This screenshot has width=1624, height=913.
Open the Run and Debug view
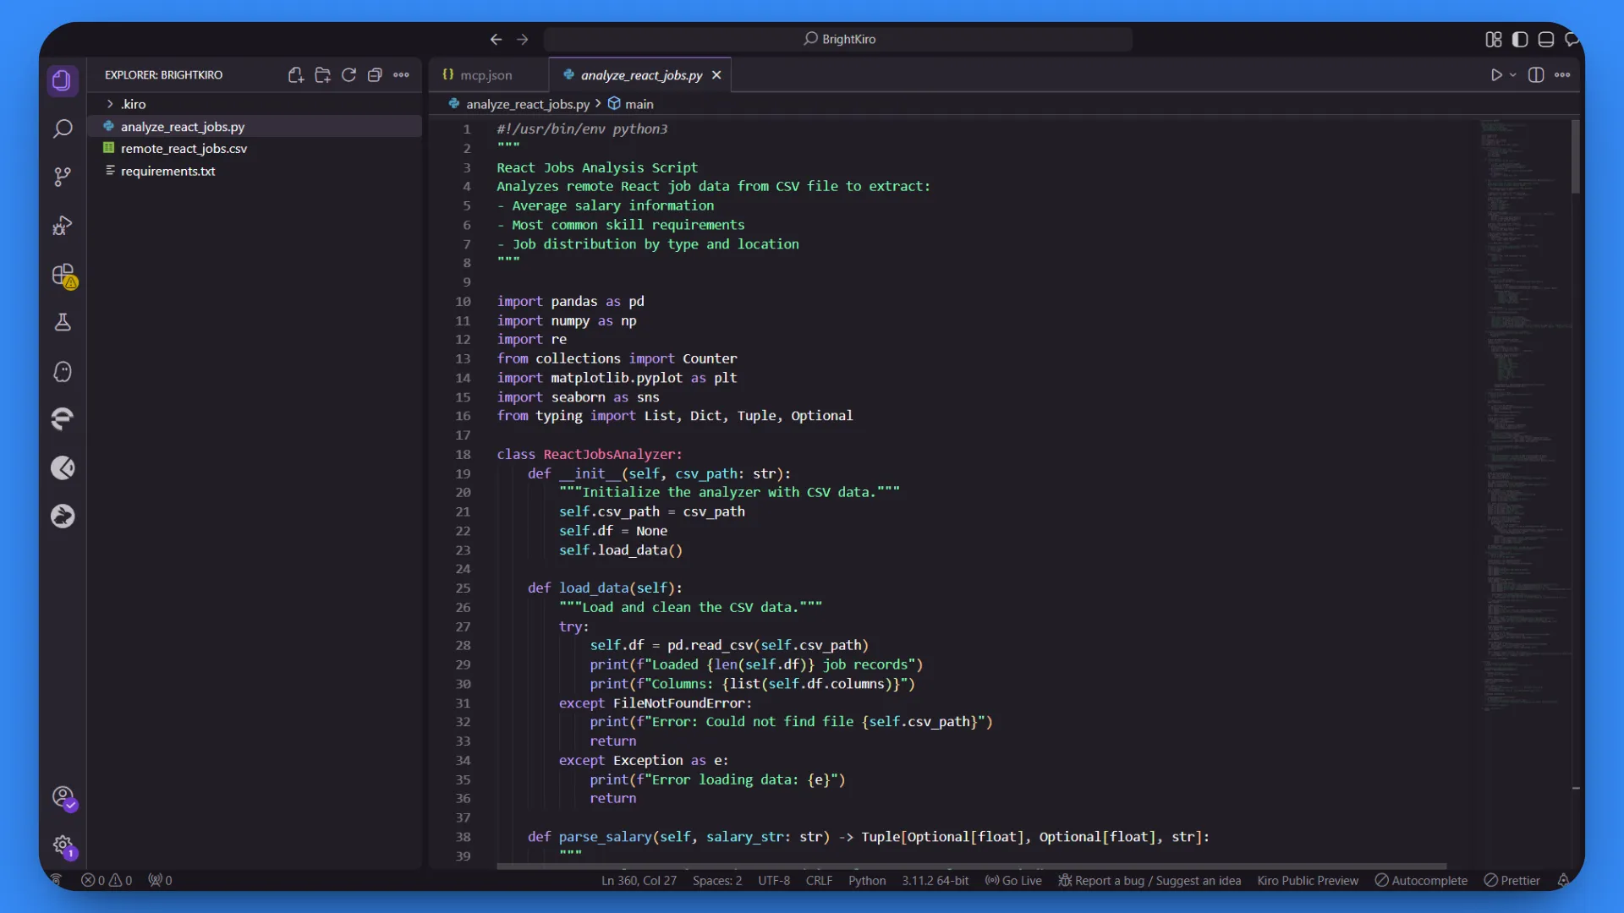coord(63,226)
